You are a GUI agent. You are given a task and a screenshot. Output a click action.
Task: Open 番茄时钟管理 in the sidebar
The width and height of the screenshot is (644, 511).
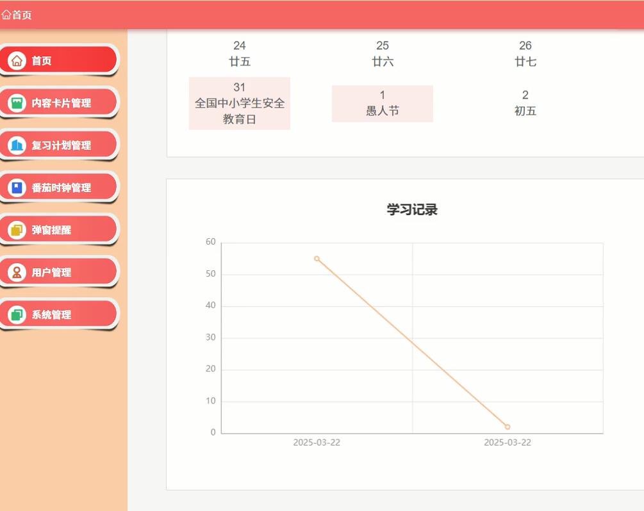click(x=60, y=188)
